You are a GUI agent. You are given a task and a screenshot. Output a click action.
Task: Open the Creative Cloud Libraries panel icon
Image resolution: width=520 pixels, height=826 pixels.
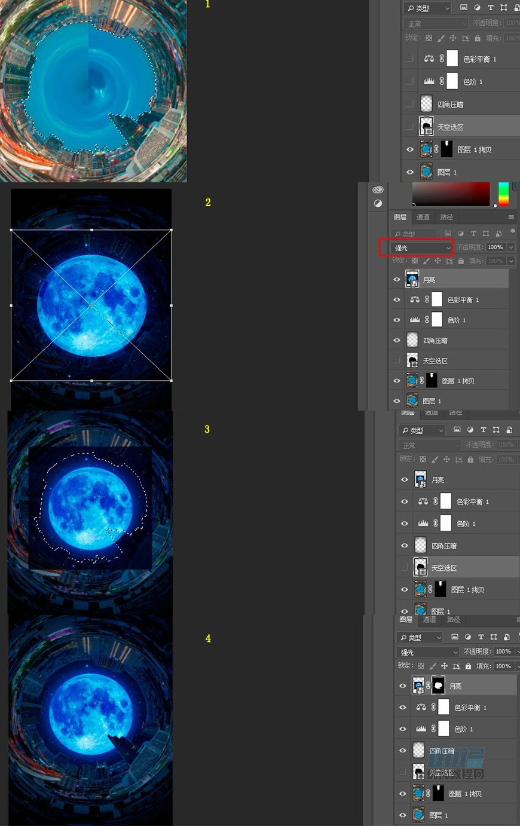(x=377, y=189)
